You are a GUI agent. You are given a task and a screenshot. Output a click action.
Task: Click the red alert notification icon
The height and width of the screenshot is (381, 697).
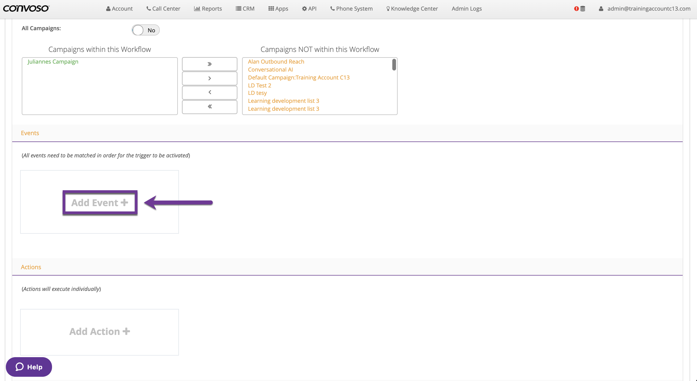click(576, 9)
